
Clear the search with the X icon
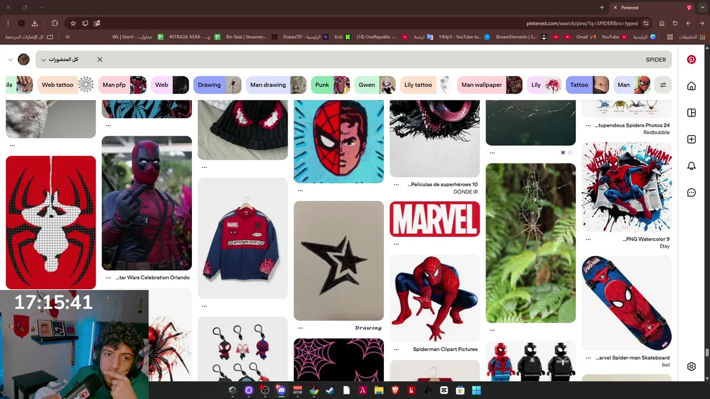coord(100,59)
